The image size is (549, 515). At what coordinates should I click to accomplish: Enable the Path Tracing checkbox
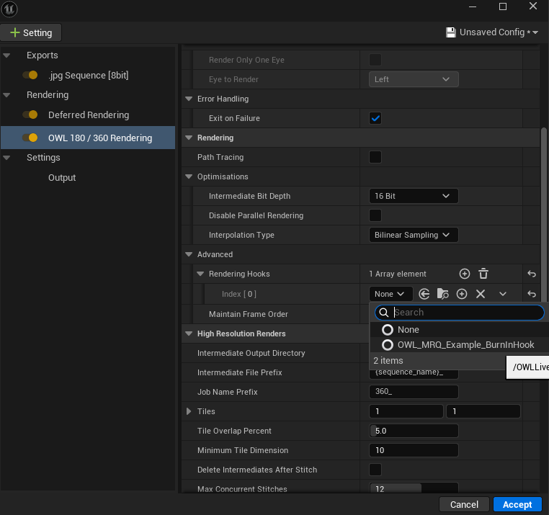tap(375, 157)
